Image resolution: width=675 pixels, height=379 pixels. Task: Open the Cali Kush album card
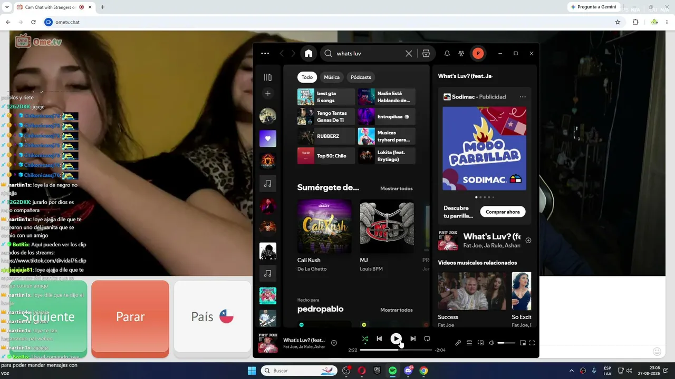click(x=324, y=236)
